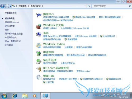
Task: Launch Internet Explorer from taskbar
Action: click(x=15, y=96)
